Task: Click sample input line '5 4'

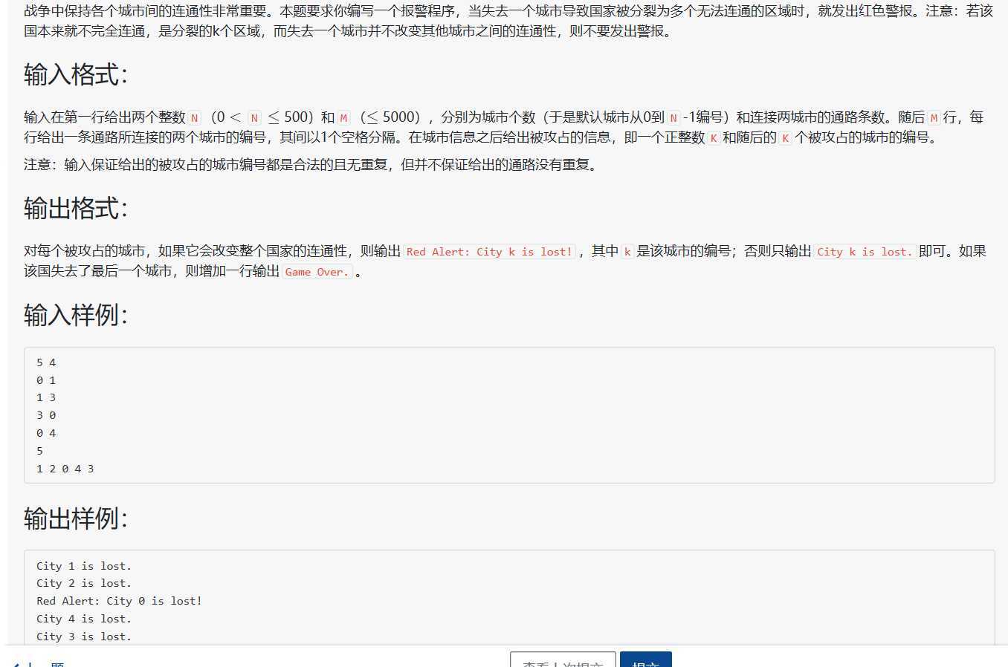Action: click(46, 362)
